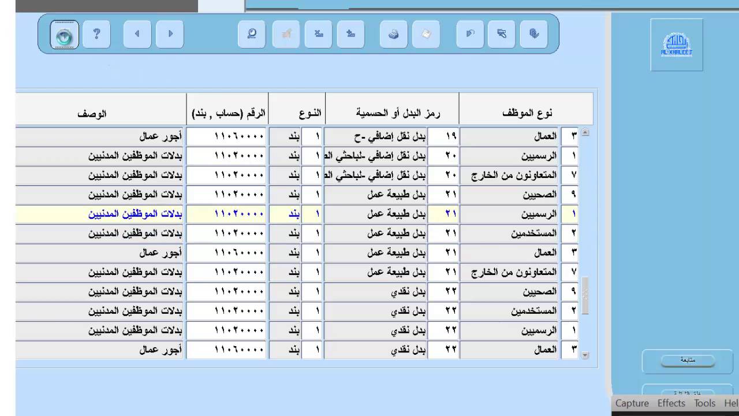The height and width of the screenshot is (416, 739).
Task: Click الصحيين in the code 21 row
Action: [509, 195]
